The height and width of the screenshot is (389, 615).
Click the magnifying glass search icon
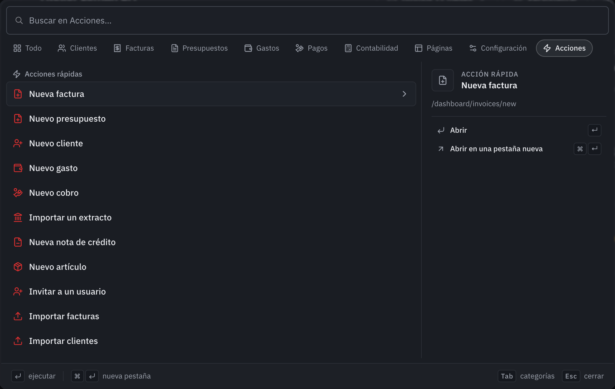pos(19,20)
